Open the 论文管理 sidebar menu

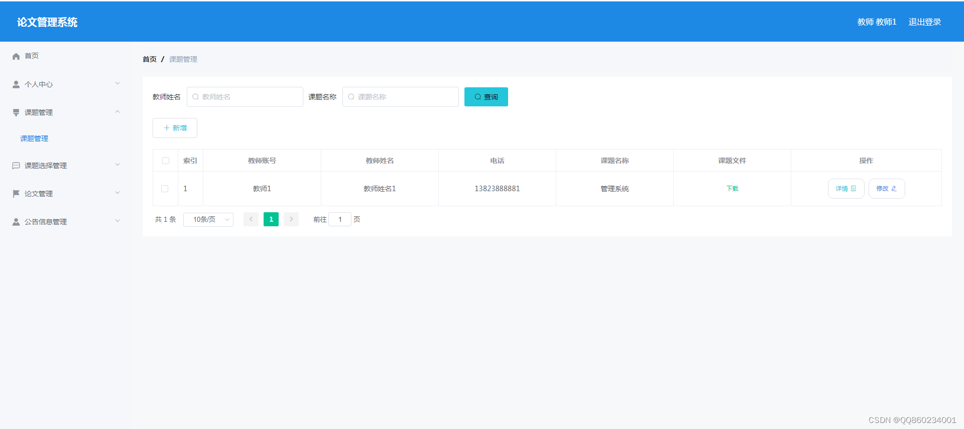point(65,194)
